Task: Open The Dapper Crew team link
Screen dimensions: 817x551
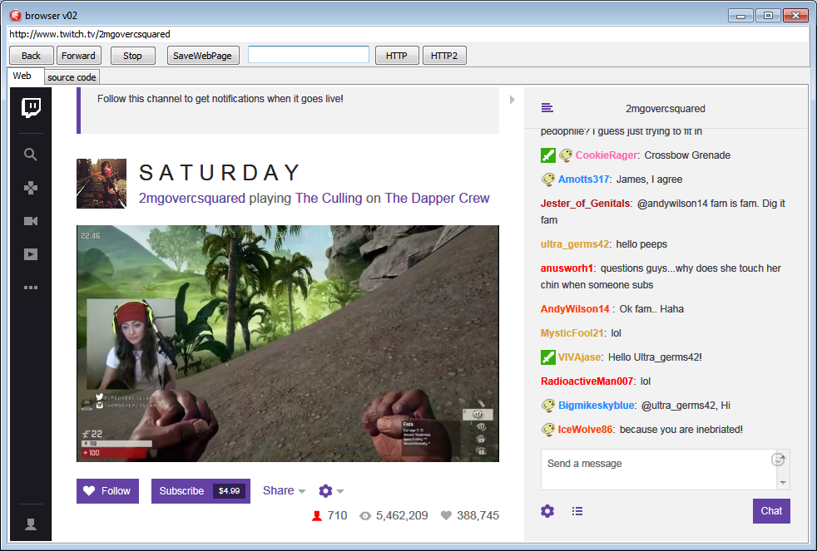Action: point(437,199)
